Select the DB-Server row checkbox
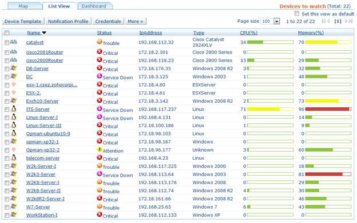The image size is (357, 223). tap(7, 69)
